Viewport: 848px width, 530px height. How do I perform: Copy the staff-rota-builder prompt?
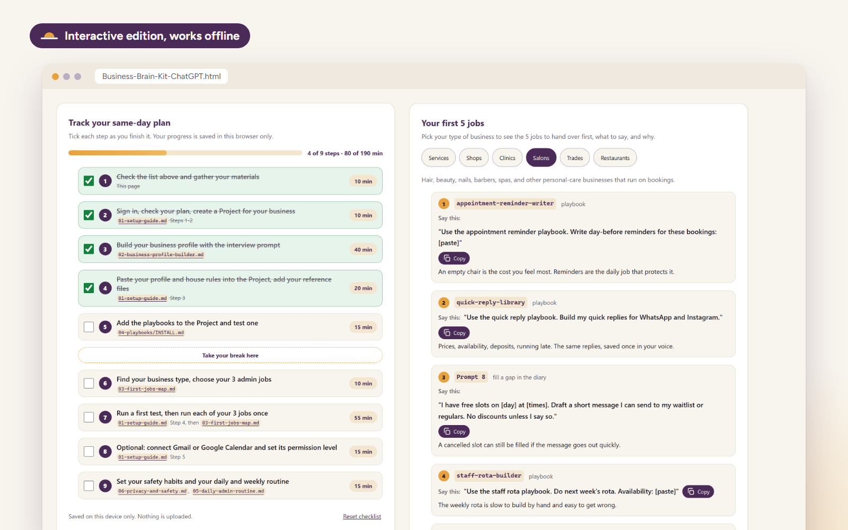[x=698, y=491]
